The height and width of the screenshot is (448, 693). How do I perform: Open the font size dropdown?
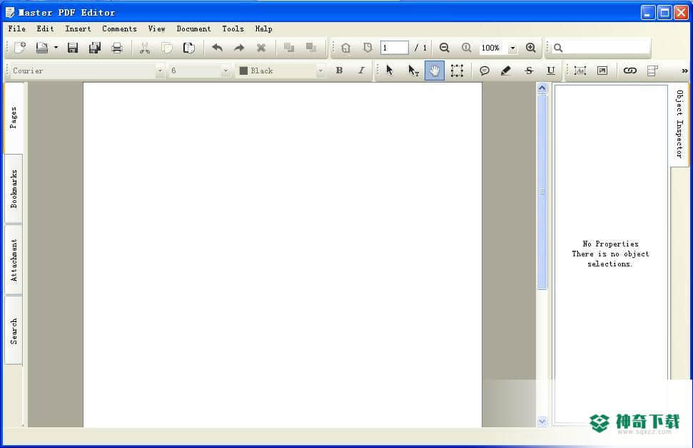pos(226,71)
